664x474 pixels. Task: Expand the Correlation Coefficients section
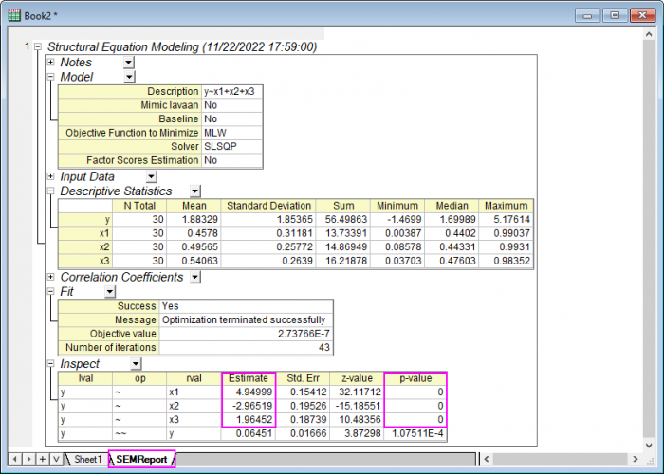tap(51, 277)
